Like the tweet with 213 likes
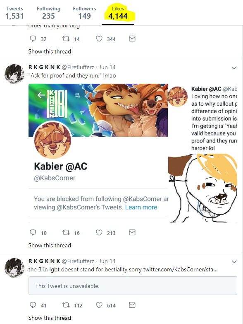 tap(99, 233)
